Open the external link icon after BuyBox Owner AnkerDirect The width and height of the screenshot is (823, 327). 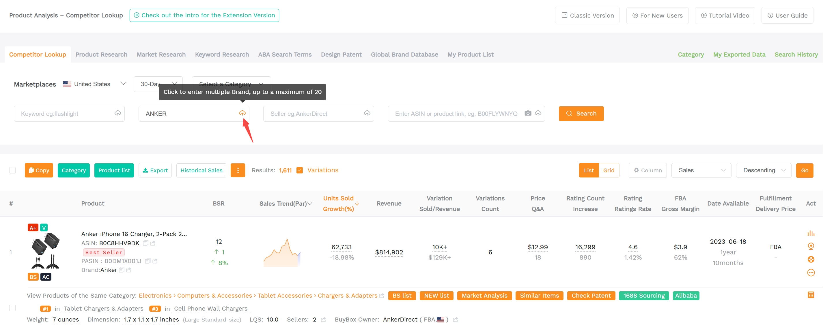point(455,320)
